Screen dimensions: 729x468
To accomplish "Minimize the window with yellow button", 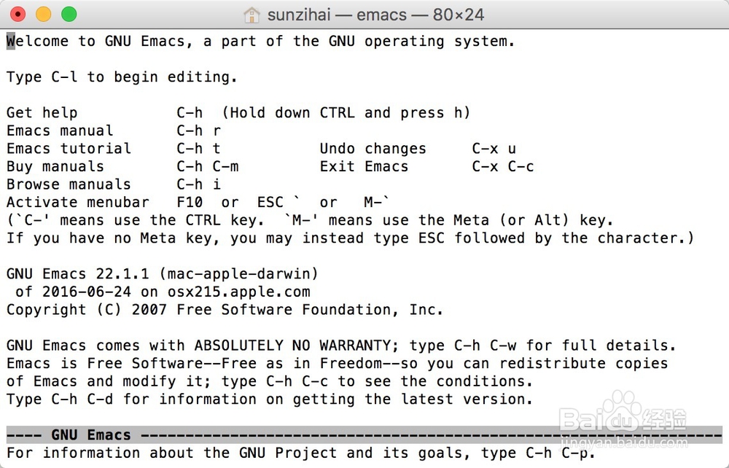I will pyautogui.click(x=43, y=15).
